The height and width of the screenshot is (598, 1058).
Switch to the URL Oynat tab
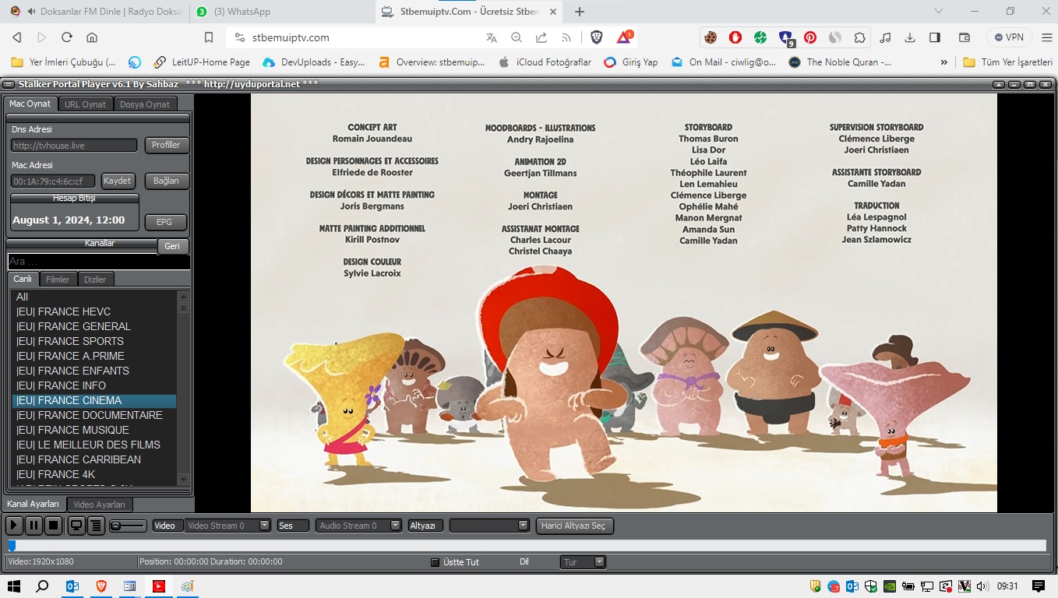click(86, 104)
